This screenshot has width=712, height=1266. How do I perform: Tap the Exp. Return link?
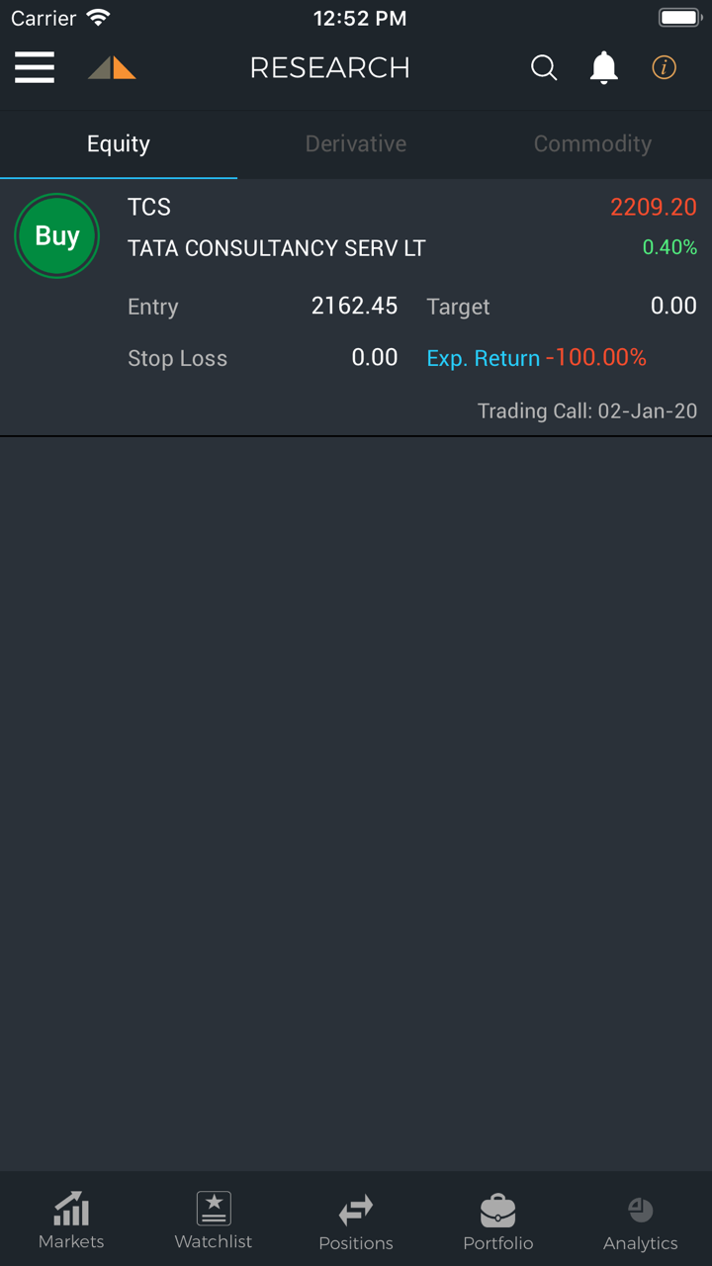484,358
